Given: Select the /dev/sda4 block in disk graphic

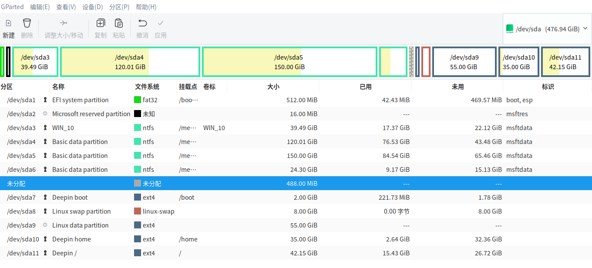Looking at the screenshot, I should pos(130,61).
